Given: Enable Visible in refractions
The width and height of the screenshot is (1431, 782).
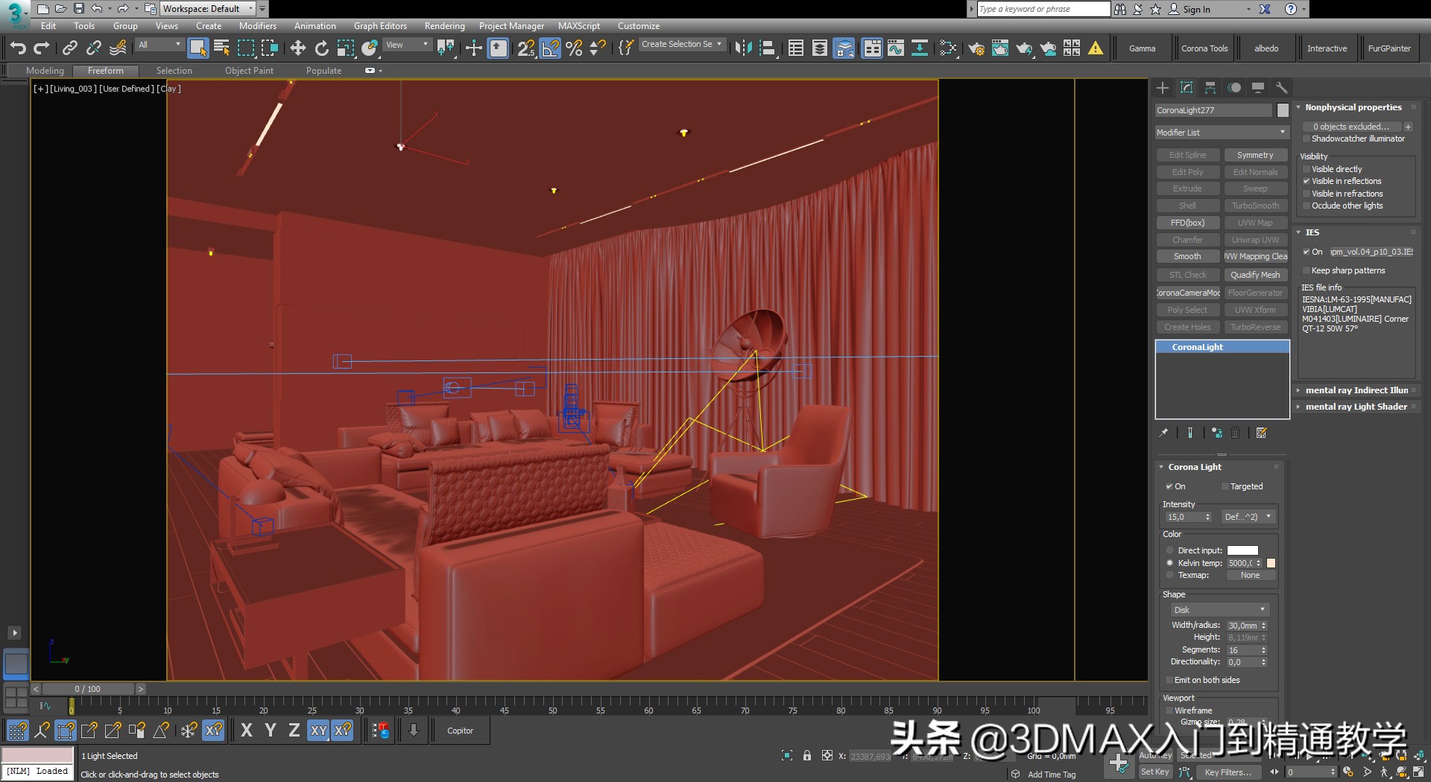Looking at the screenshot, I should (1307, 194).
